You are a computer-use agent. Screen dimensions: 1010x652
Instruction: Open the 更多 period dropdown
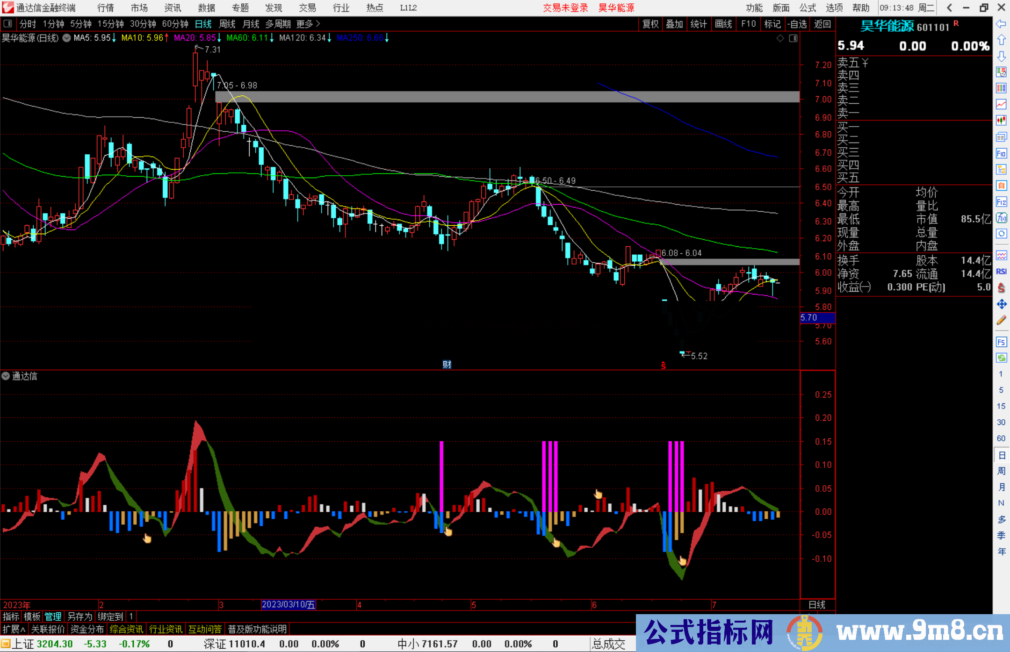(x=305, y=24)
